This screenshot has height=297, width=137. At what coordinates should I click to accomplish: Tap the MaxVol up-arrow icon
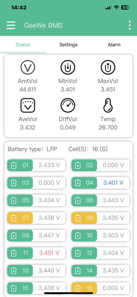[108, 67]
